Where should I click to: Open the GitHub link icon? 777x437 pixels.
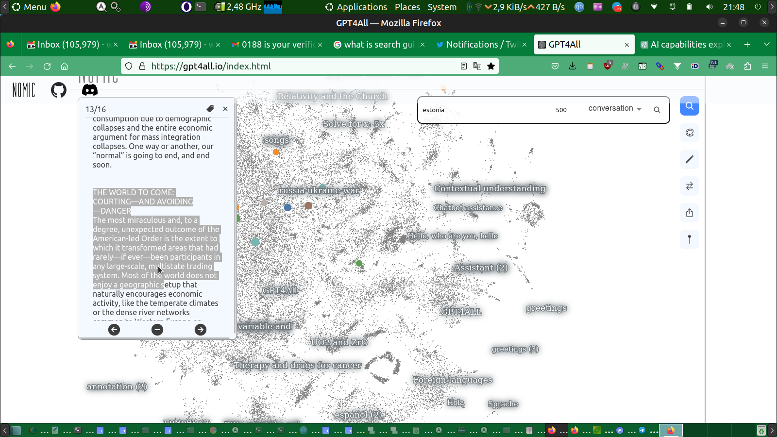pyautogui.click(x=59, y=90)
